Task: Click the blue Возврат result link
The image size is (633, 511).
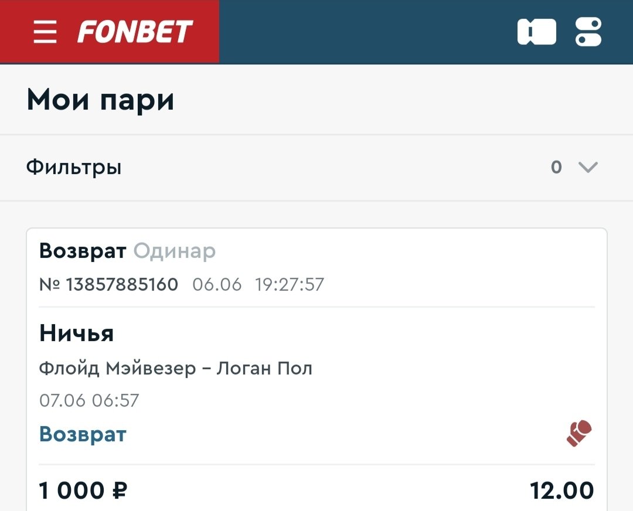Action: (83, 434)
